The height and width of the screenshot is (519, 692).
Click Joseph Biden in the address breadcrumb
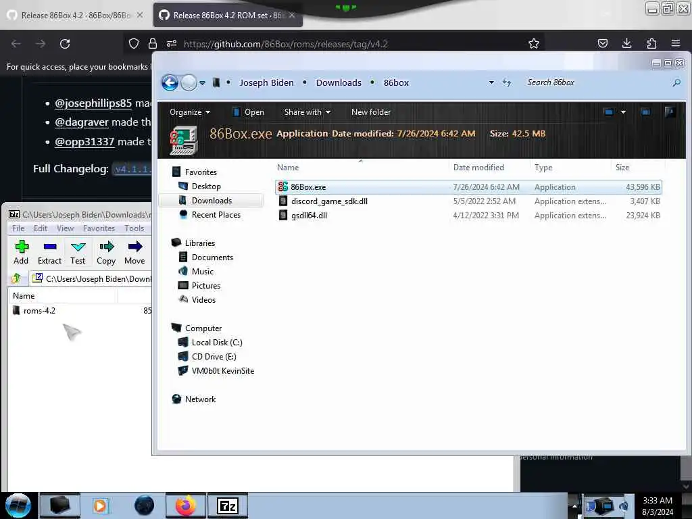[266, 82]
